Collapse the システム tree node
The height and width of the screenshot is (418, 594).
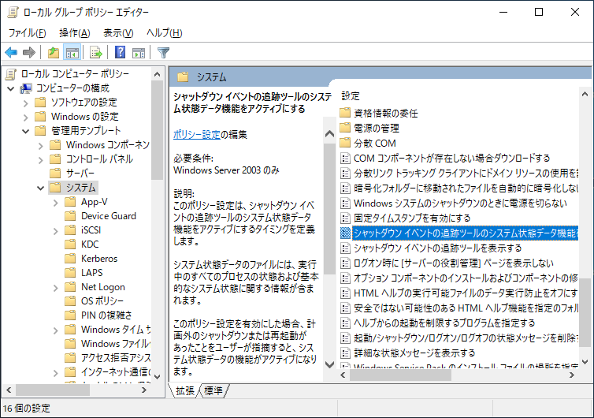[x=40, y=188]
